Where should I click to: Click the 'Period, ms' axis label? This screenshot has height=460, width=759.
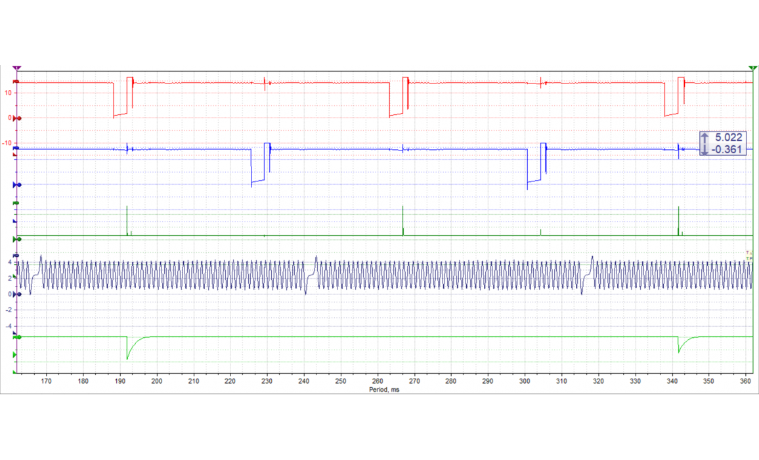point(384,390)
